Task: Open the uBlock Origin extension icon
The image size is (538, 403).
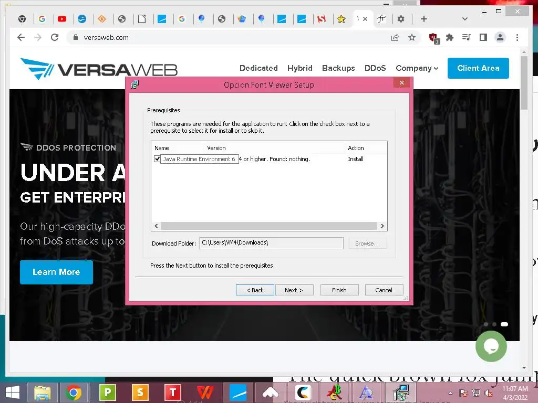Action: coord(434,38)
